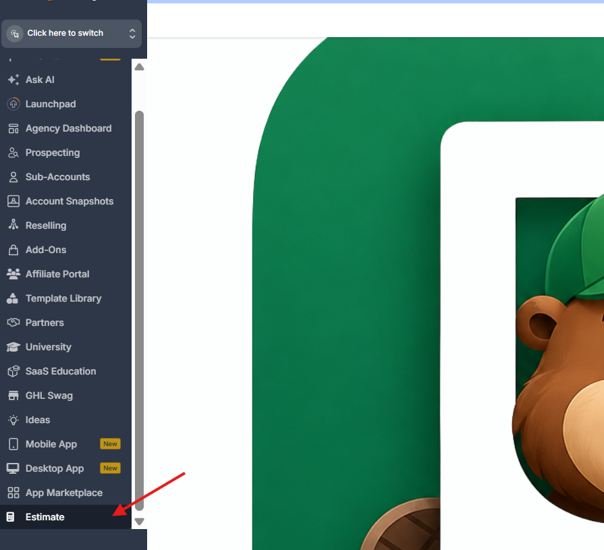Click the Mobile App phone icon

point(13,443)
